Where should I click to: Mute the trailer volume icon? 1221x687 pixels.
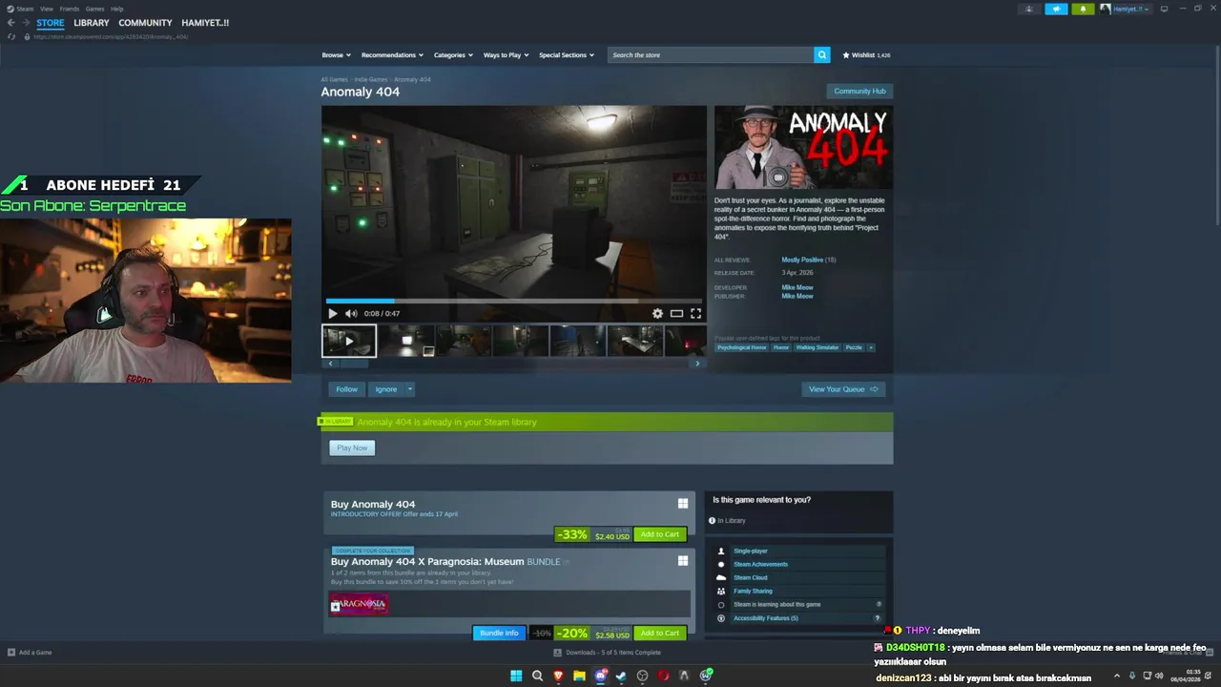(x=351, y=313)
